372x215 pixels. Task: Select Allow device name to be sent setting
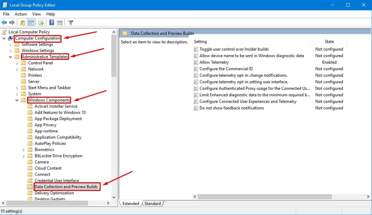[251, 56]
